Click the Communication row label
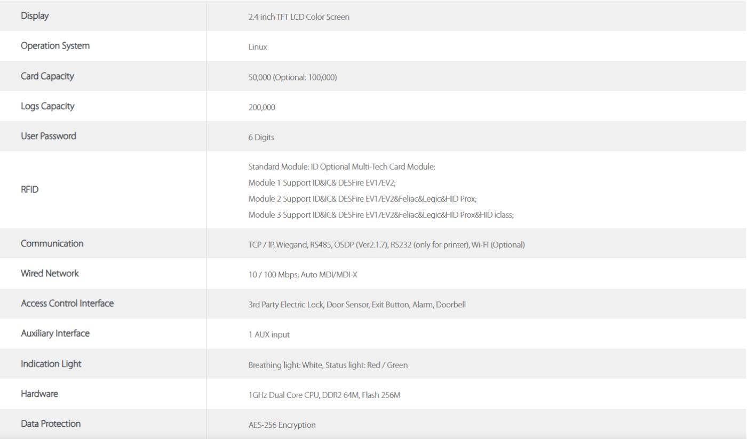This screenshot has height=439, width=747. pos(52,243)
